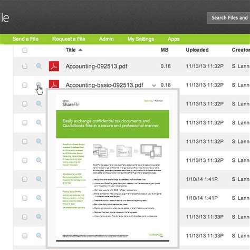Check the box in first 1/10/14 1:41P row

click(x=25, y=179)
